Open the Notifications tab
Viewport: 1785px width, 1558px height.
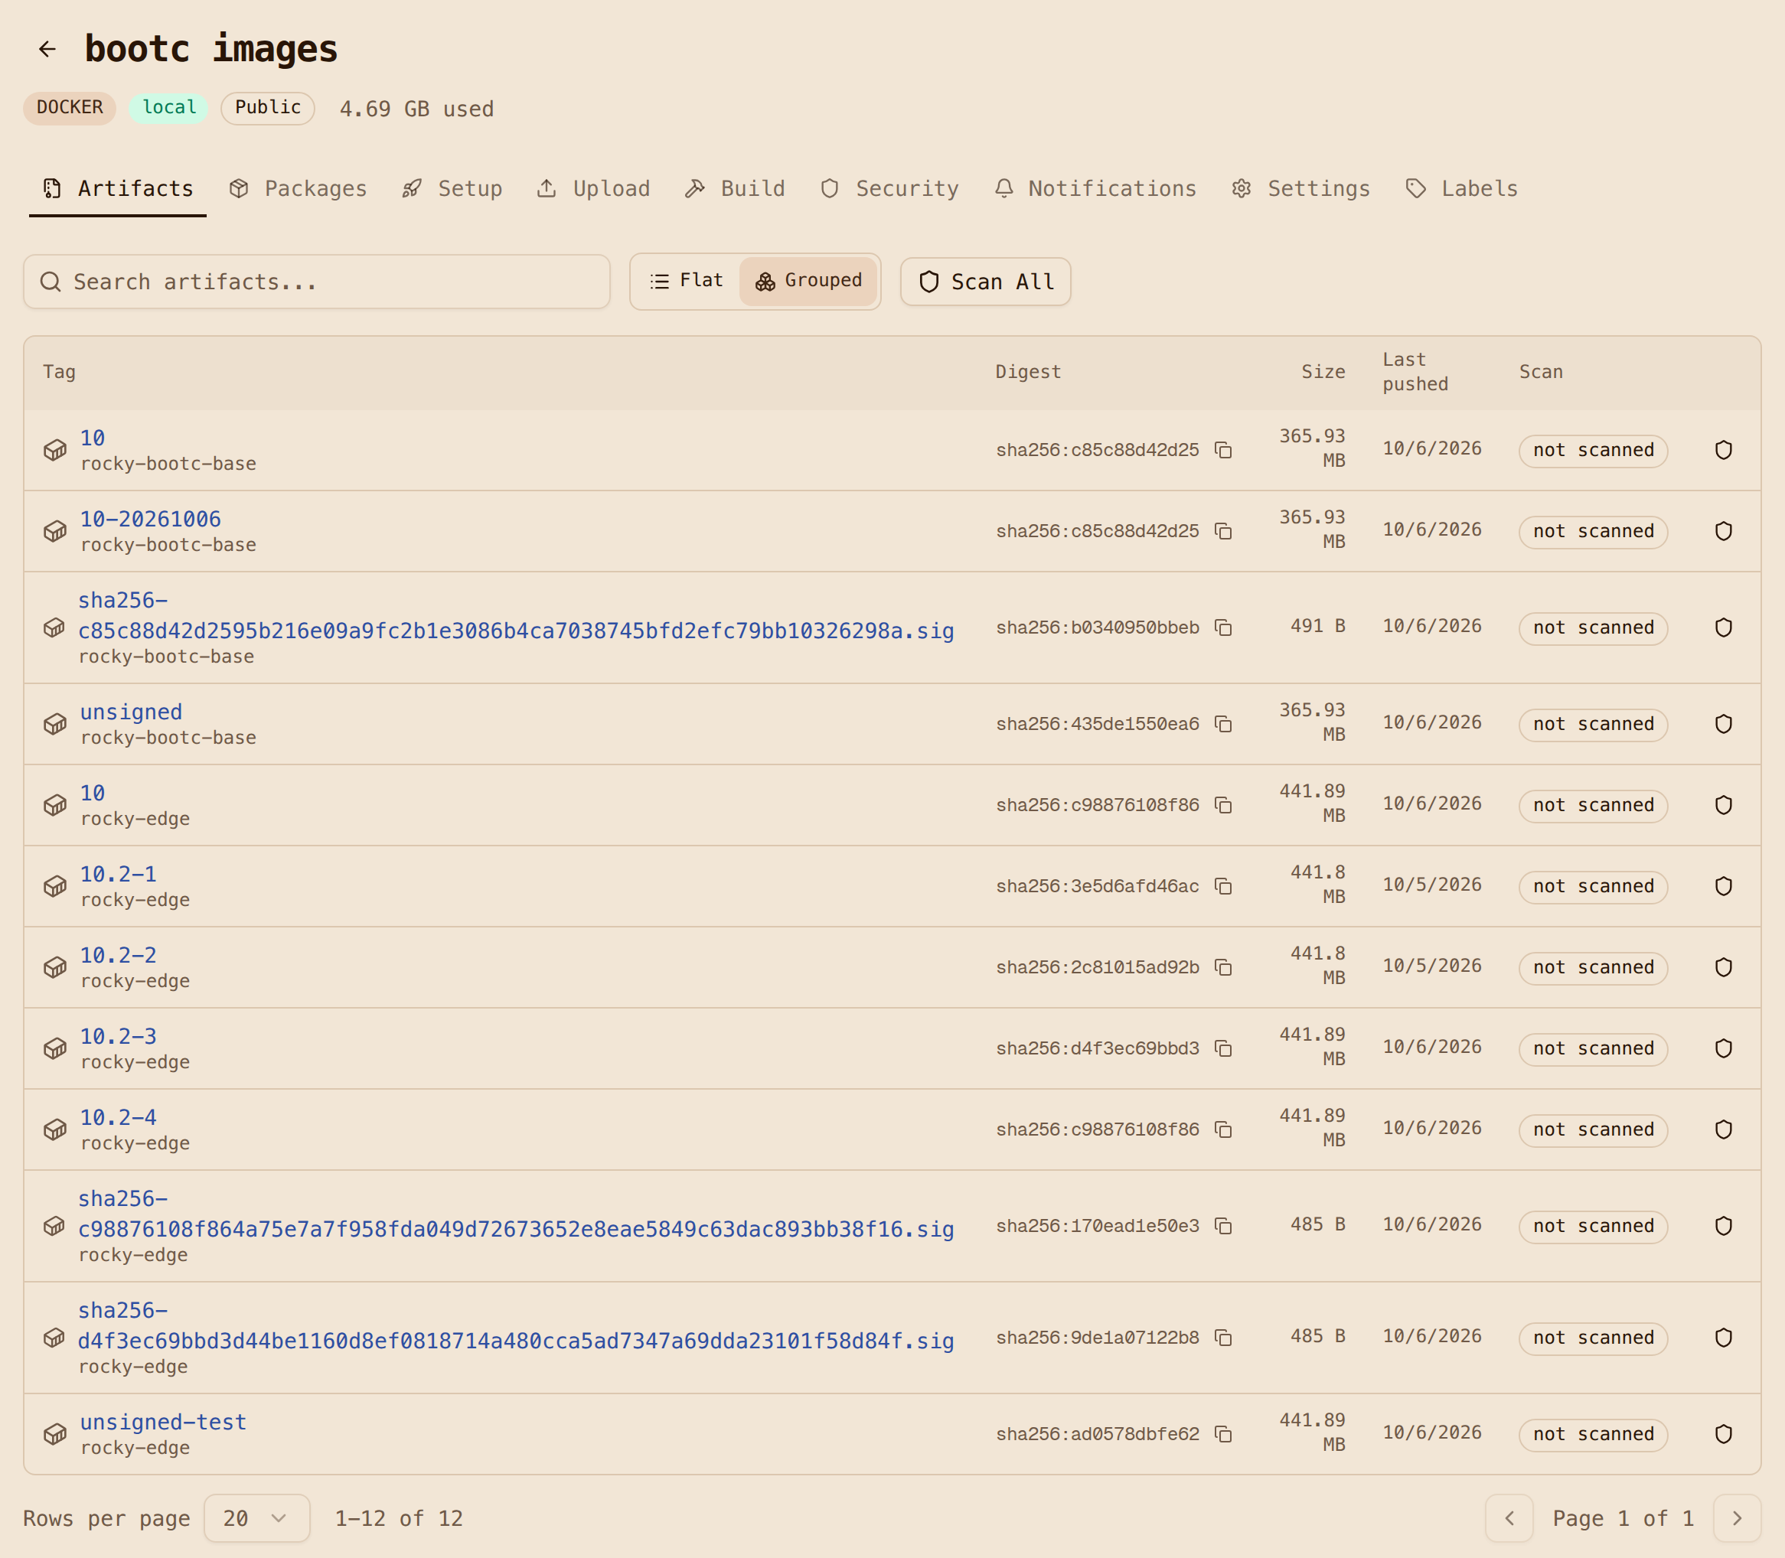click(x=1095, y=189)
